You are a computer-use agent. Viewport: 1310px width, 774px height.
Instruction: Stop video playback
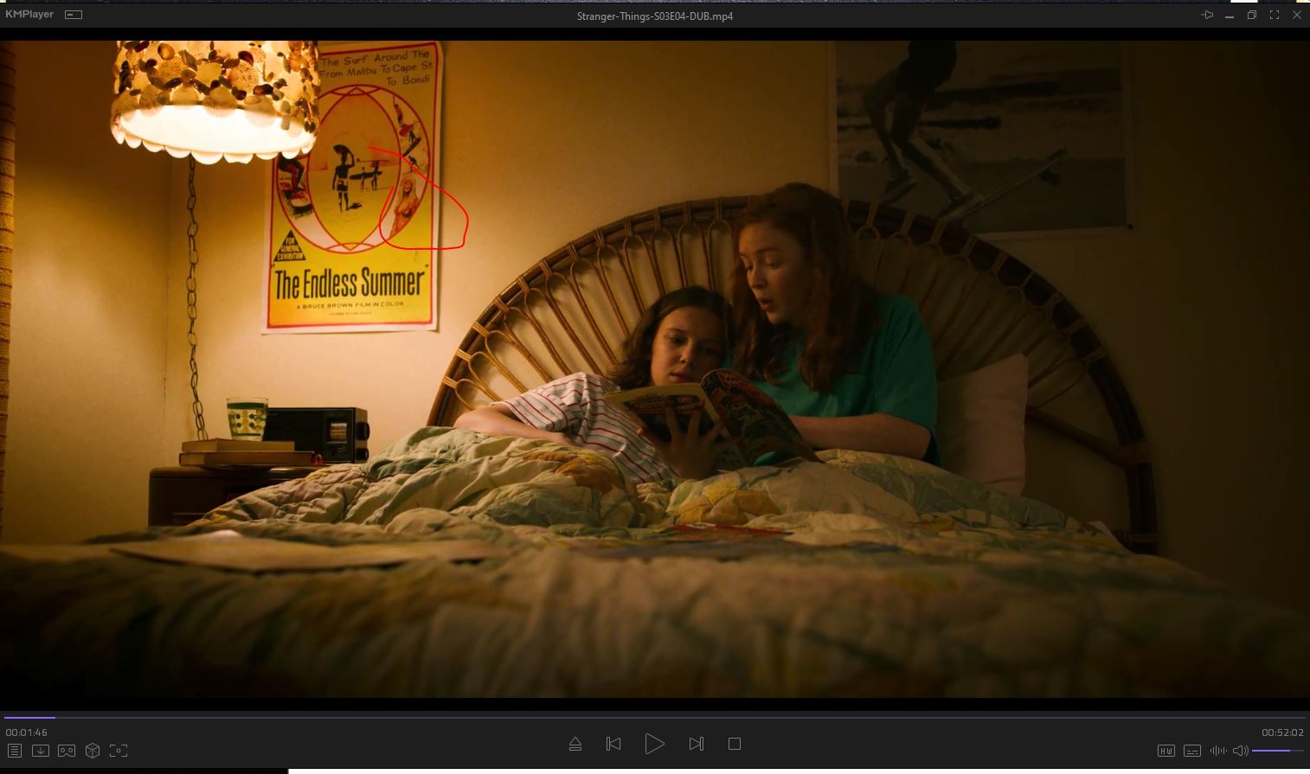click(x=735, y=744)
